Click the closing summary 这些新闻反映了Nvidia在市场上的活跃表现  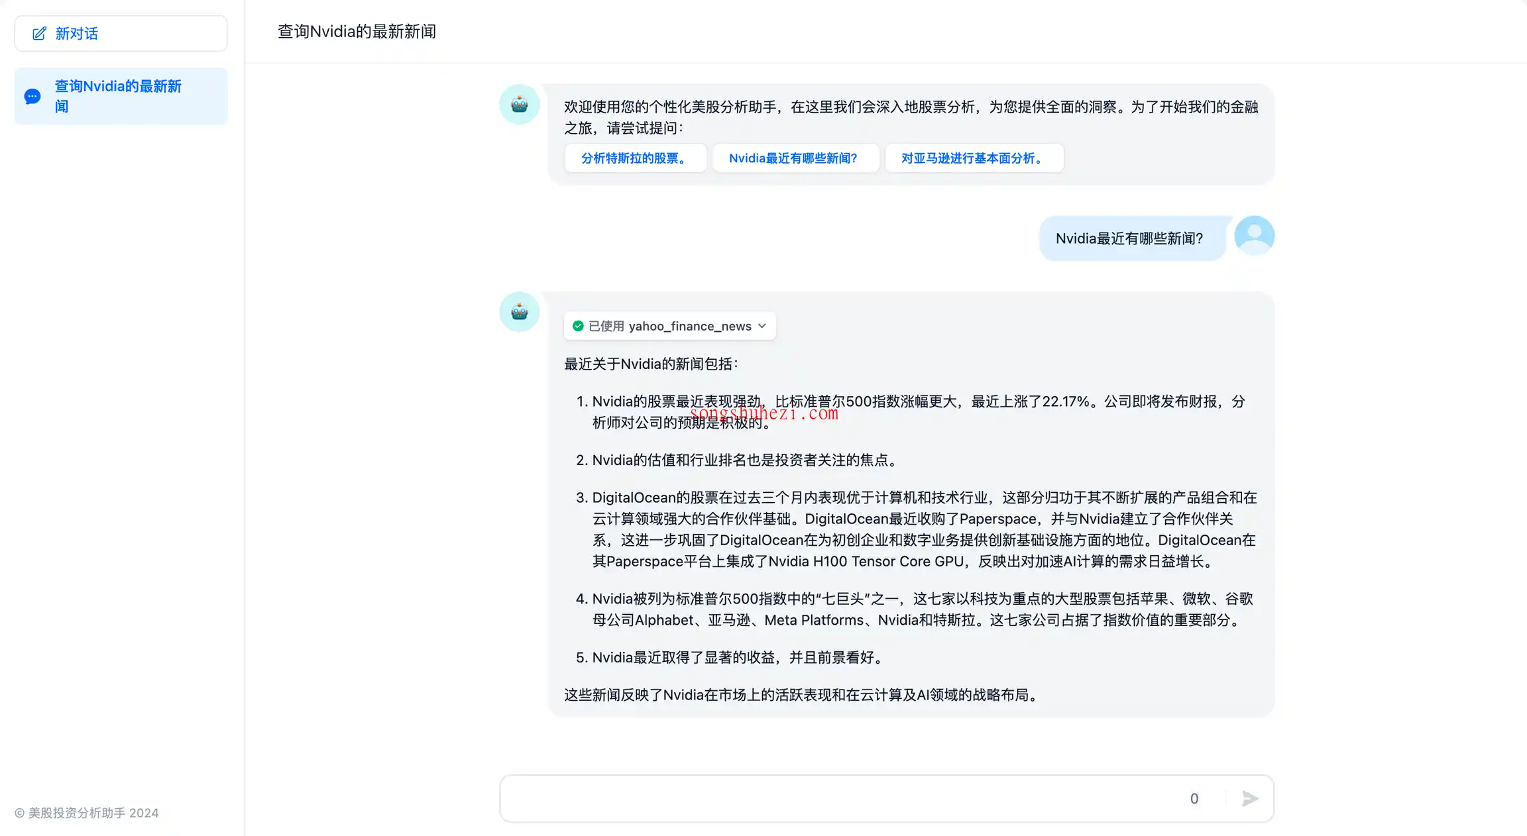coord(803,695)
